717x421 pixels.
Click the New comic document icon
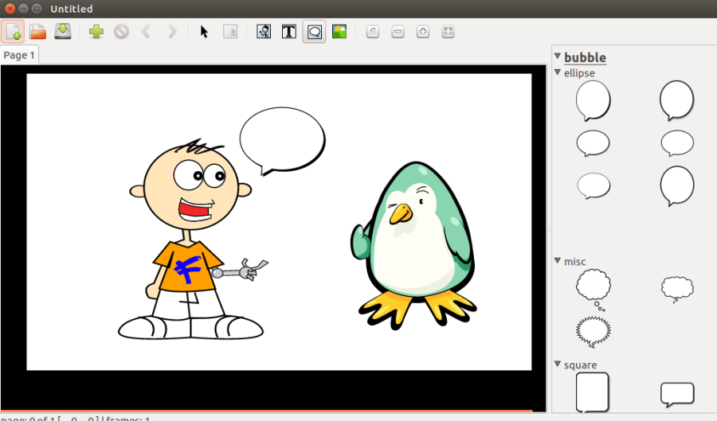(14, 32)
